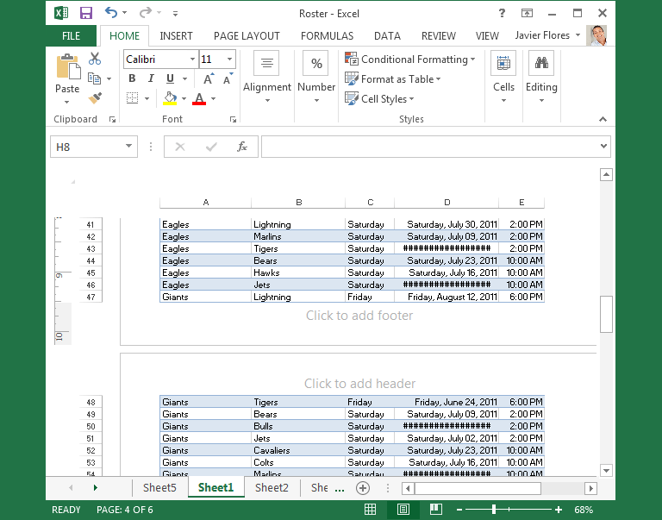Toggle Underline formatting
The image size is (662, 520).
coord(170,78)
